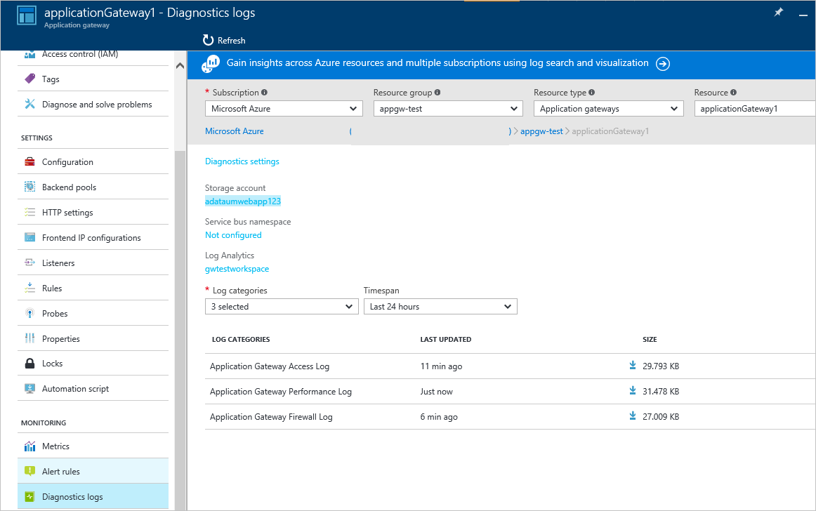Open Backend pools settings
The image size is (816, 511).
(69, 187)
